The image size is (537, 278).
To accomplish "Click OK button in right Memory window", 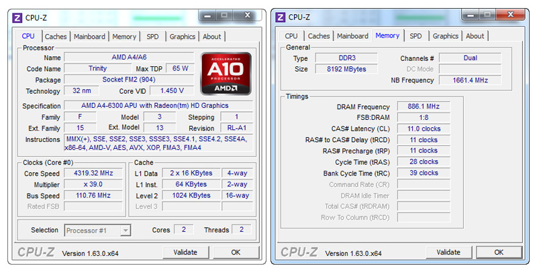I will click(499, 253).
